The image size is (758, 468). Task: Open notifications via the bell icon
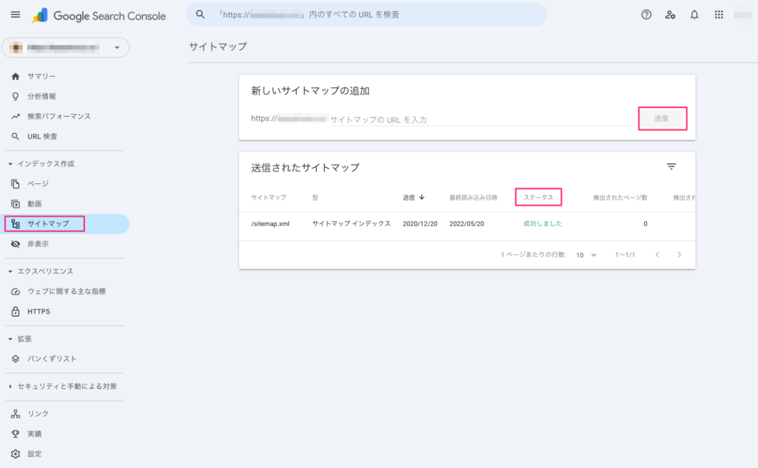point(694,14)
